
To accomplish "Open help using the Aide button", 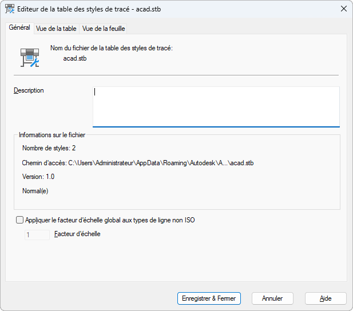I will click(326, 298).
